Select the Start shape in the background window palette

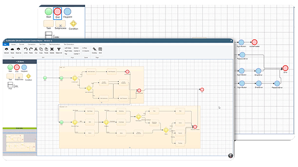click(49, 12)
